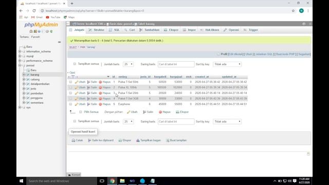This screenshot has height=185, width=329.
Task: Copy row Pulsa XL 100rb with Salin
Action: 92,87
